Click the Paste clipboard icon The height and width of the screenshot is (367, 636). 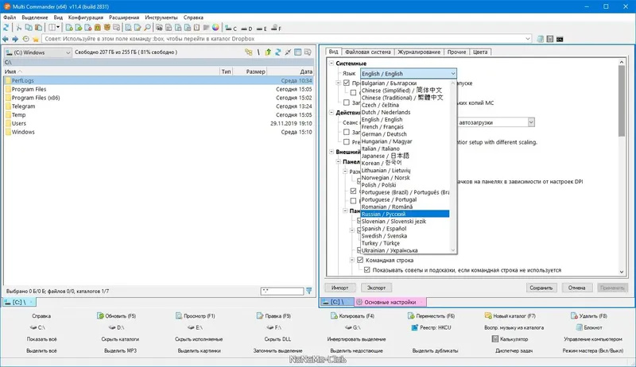[x=38, y=28]
